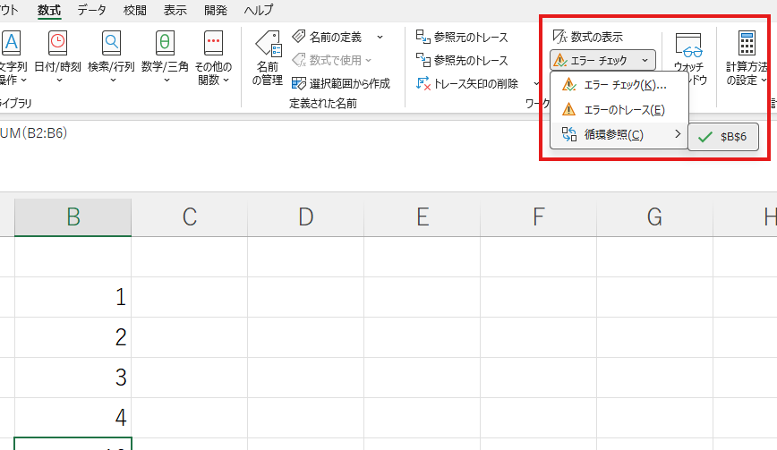
Task: Click 選択範囲から作成
Action: tap(341, 84)
